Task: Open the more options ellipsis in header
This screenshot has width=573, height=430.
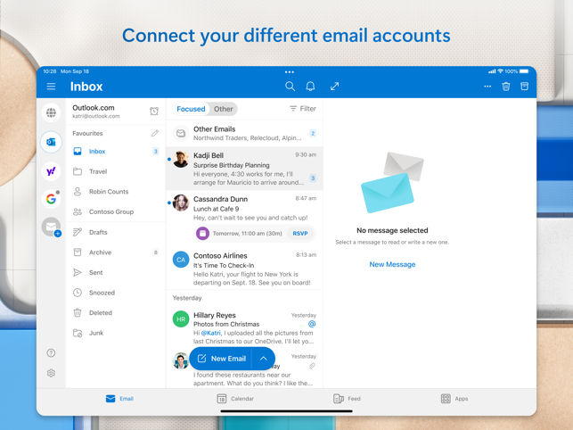Action: coord(487,87)
